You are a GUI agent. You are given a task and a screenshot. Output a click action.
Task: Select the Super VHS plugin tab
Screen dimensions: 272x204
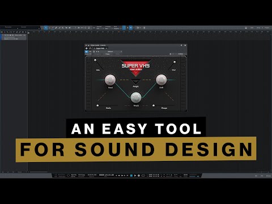click(100, 48)
